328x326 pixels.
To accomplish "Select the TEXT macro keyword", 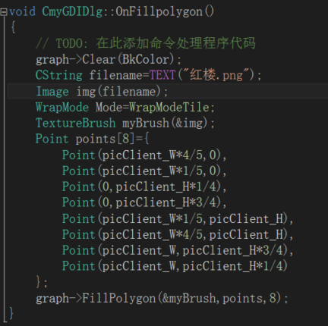I will [x=162, y=75].
